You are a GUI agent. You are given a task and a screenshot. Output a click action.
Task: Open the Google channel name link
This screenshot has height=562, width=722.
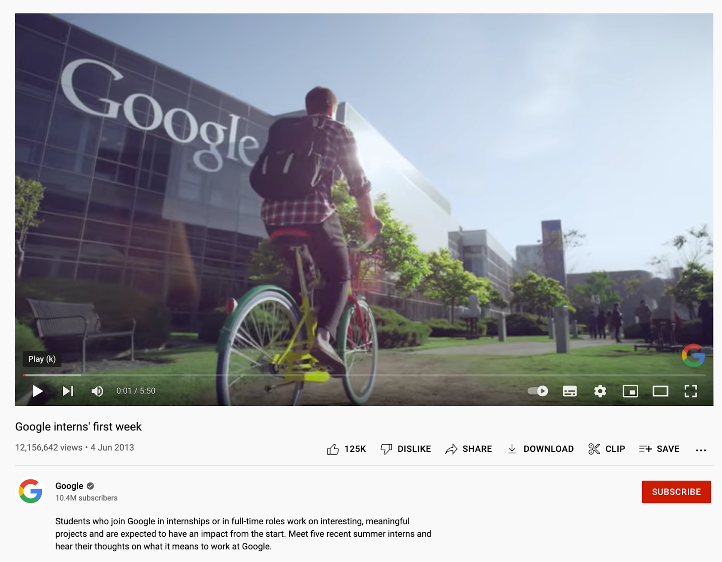69,486
